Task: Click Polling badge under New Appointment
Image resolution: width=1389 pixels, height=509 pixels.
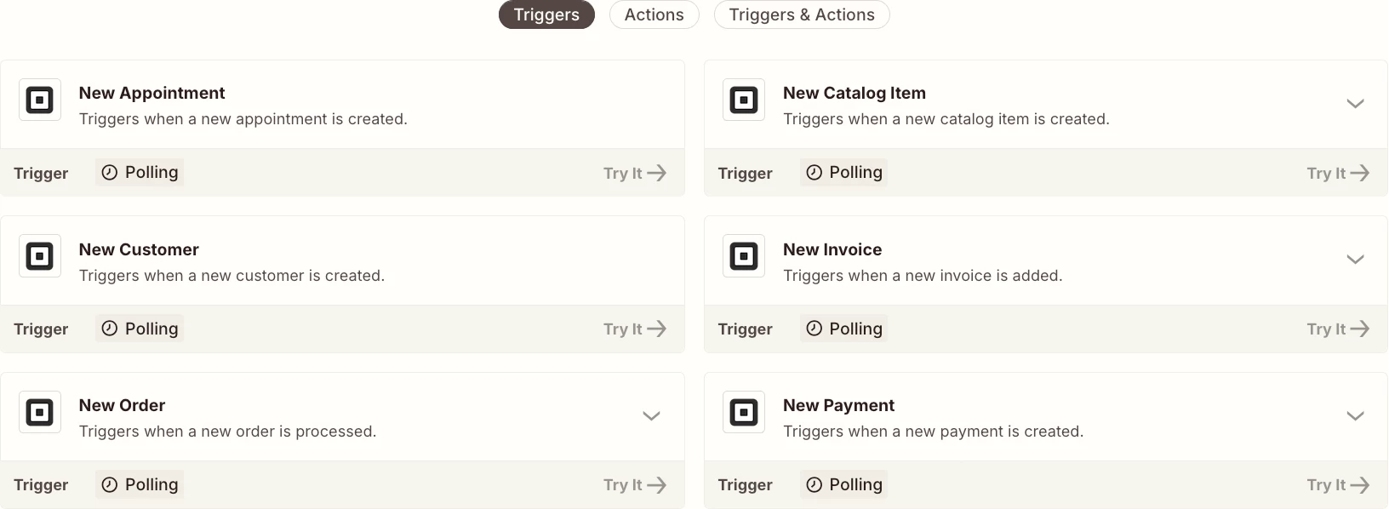Action: [140, 173]
